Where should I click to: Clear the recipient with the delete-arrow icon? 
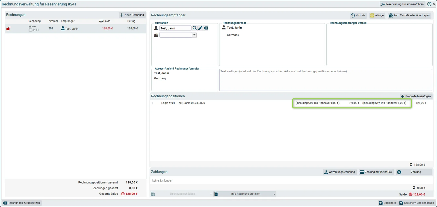(206, 28)
